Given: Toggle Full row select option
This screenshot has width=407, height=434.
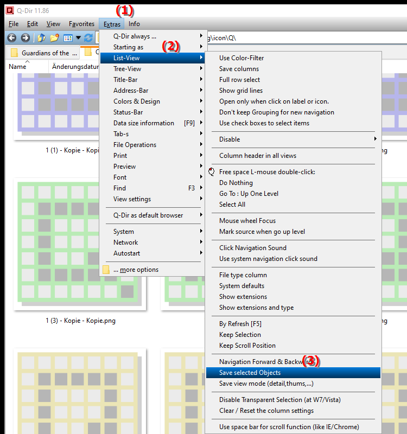Looking at the screenshot, I should click(293, 80).
